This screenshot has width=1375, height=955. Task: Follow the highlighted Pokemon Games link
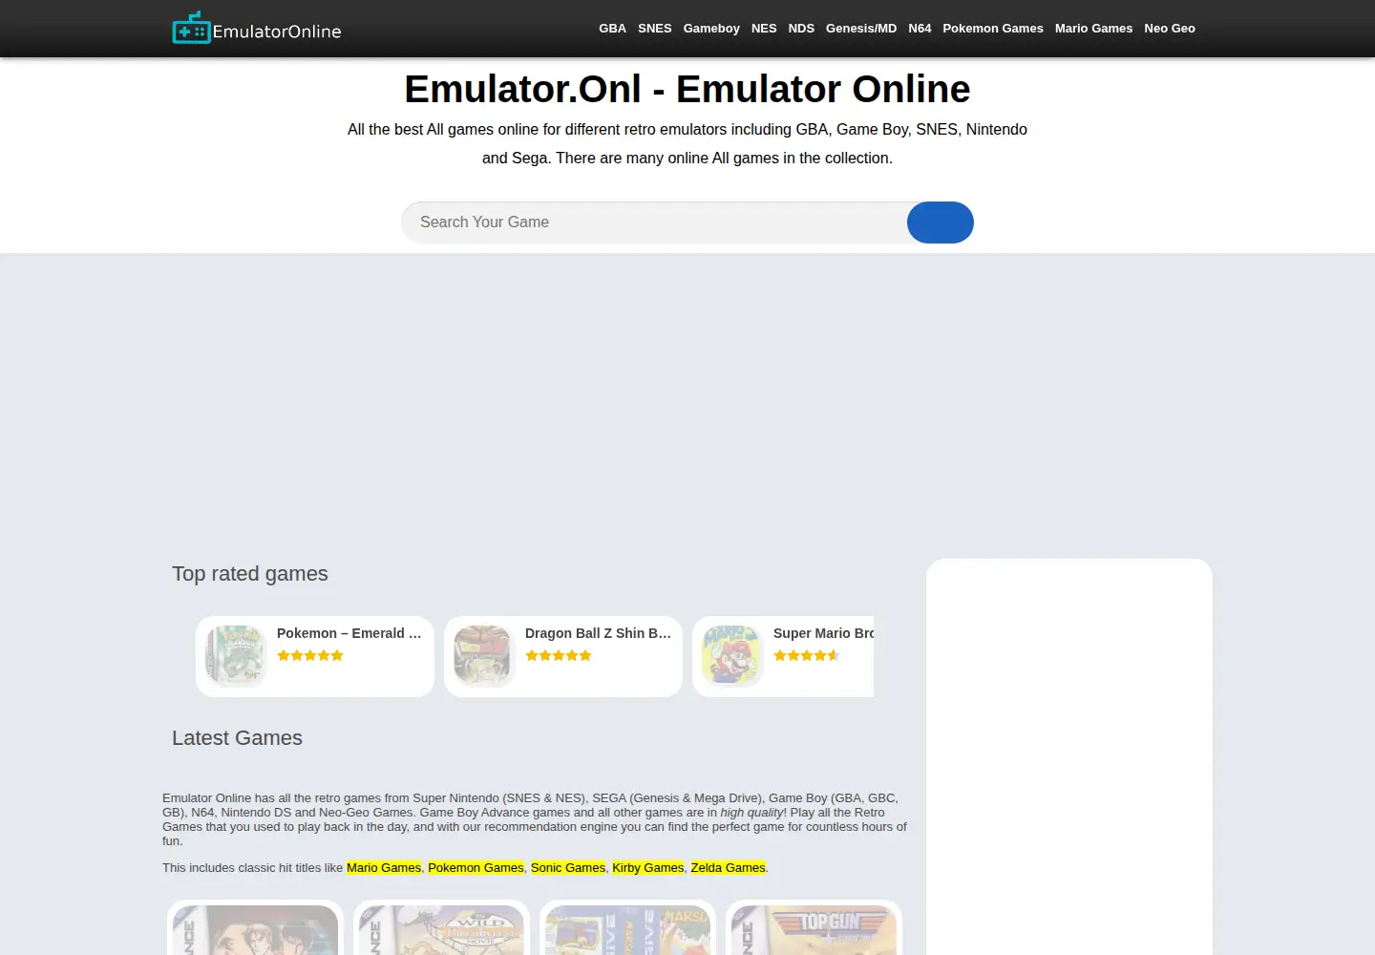(x=476, y=867)
